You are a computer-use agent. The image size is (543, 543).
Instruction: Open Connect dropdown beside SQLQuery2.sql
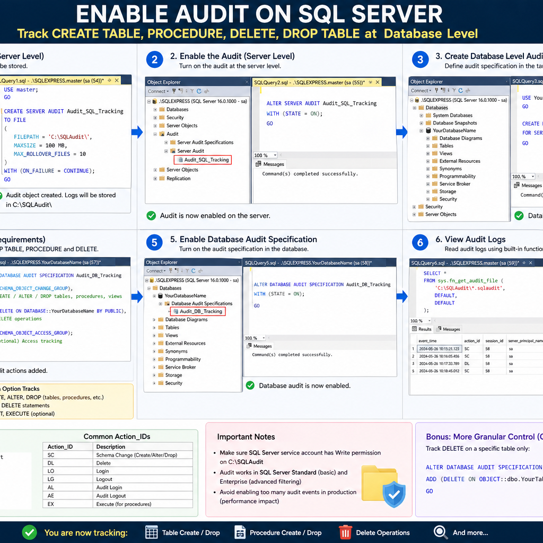158,91
